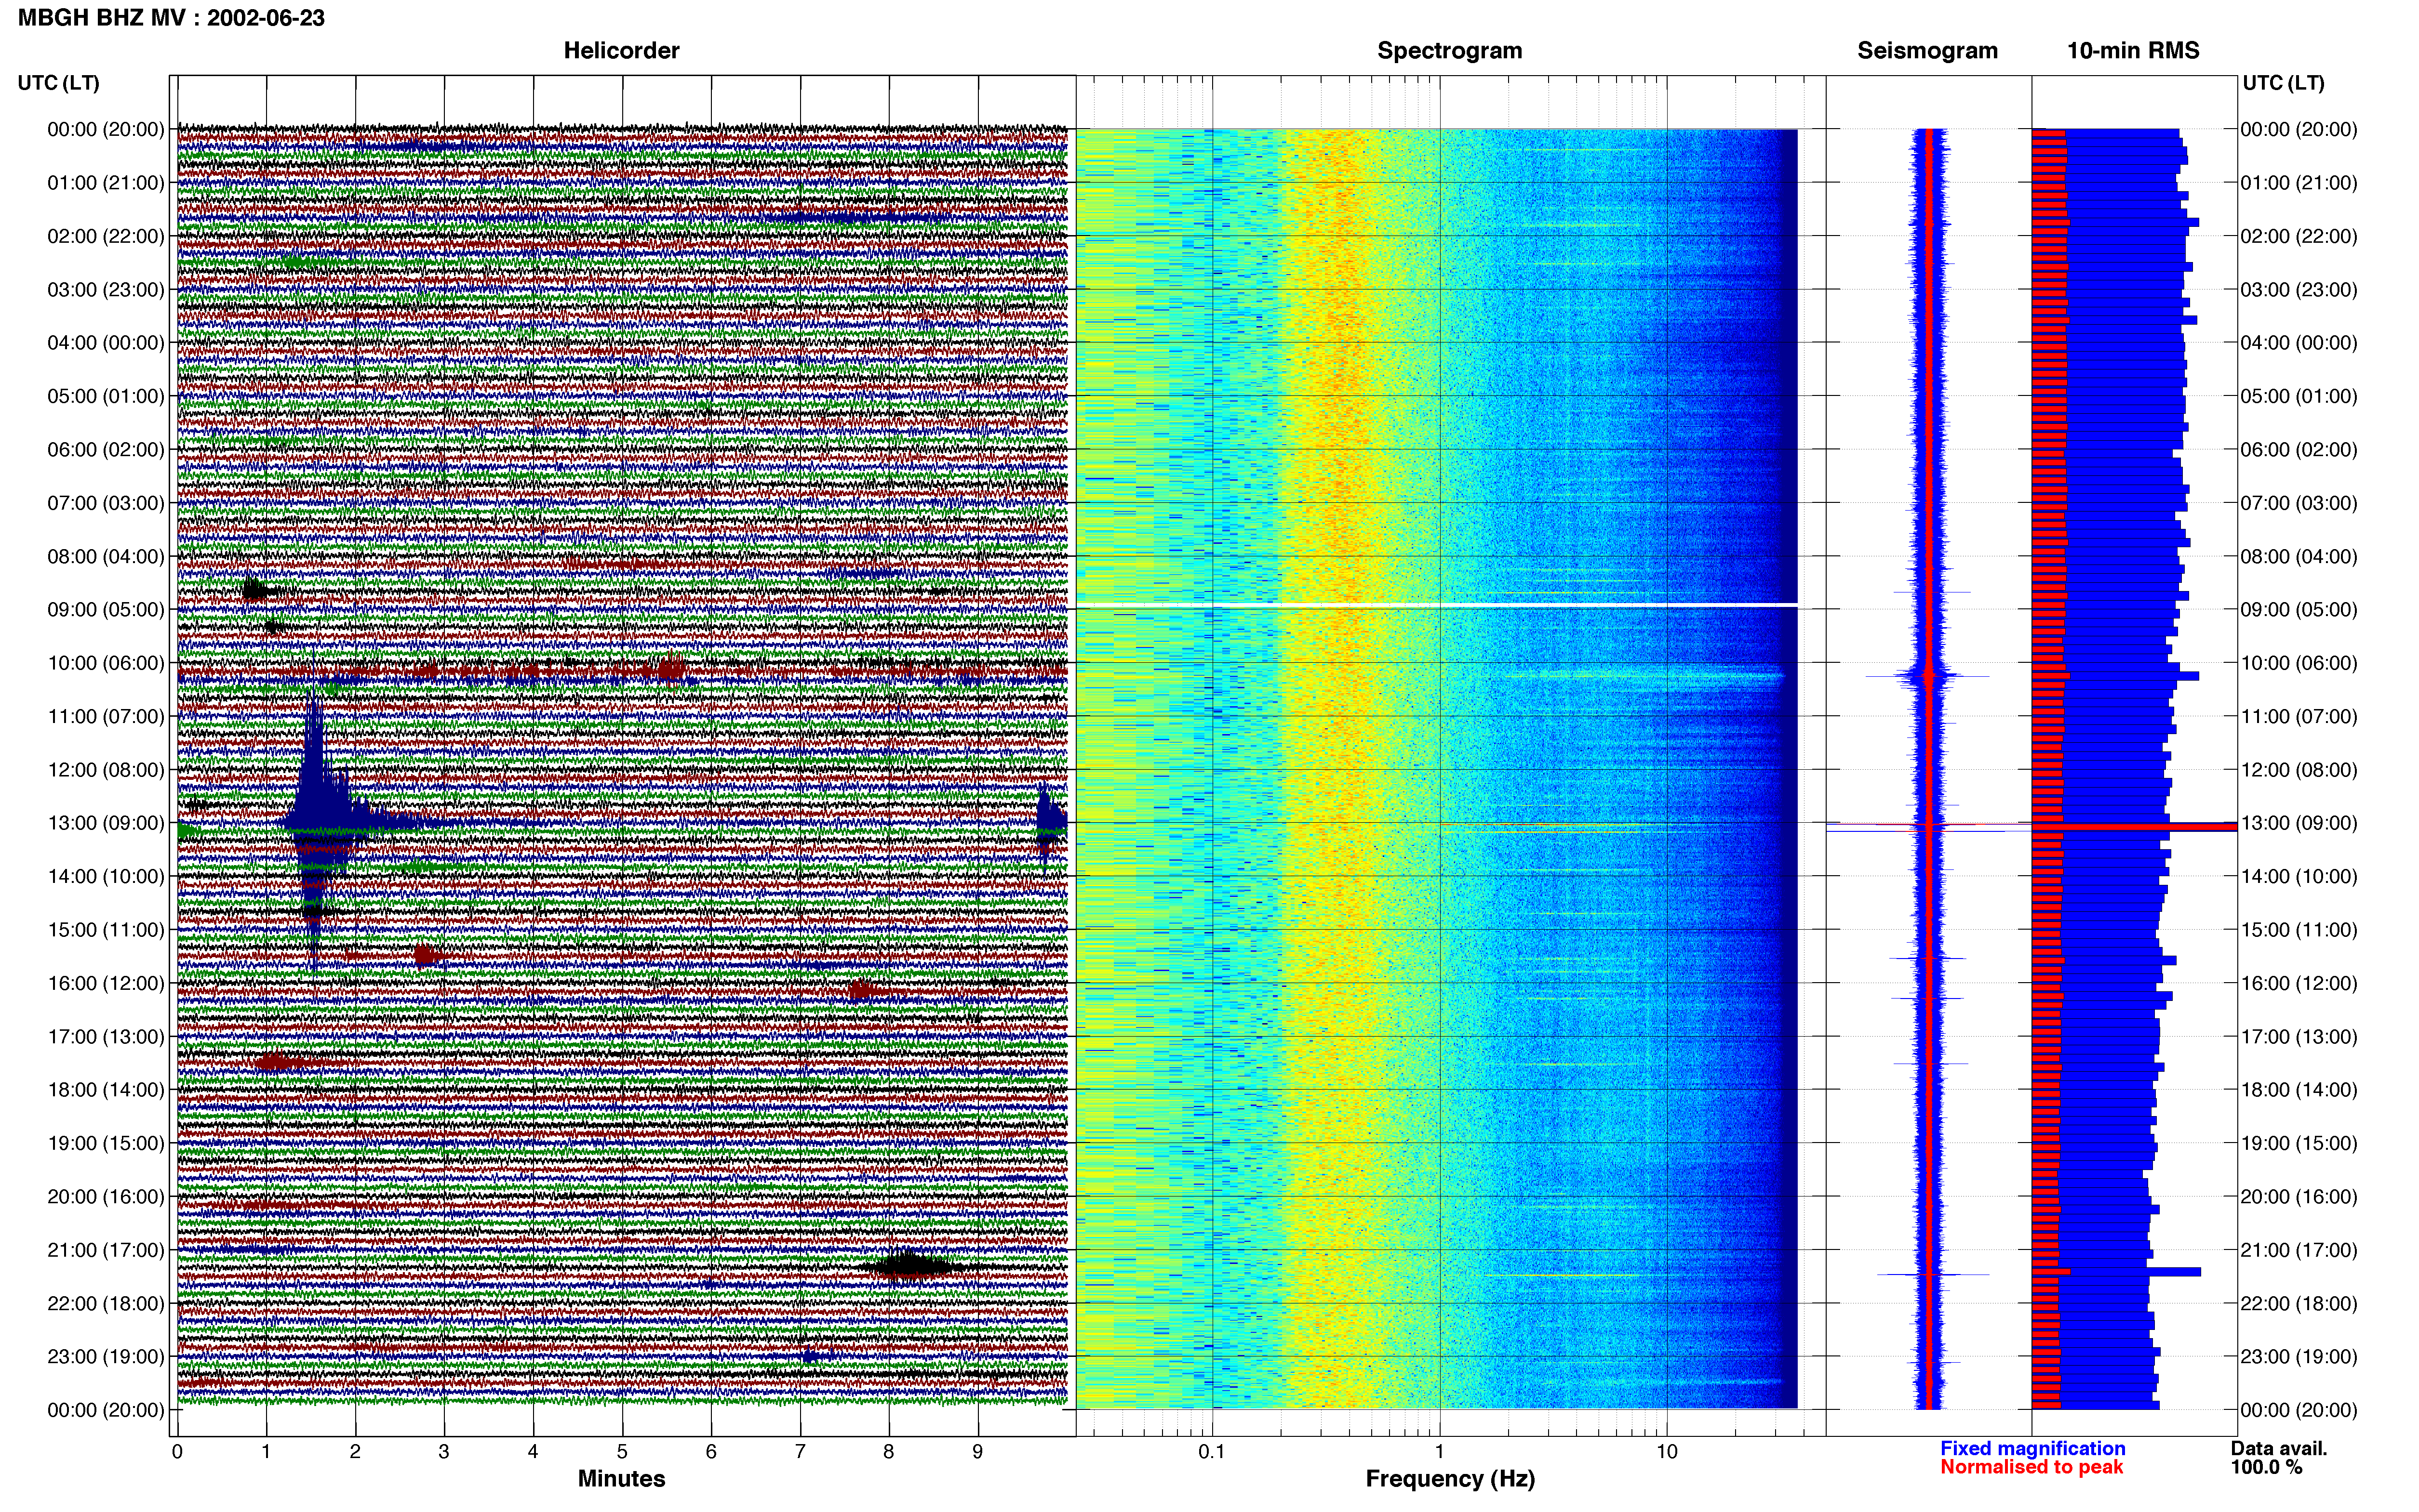
Task: Click the black event blob near 21:00 row
Action: pyautogui.click(x=909, y=1266)
